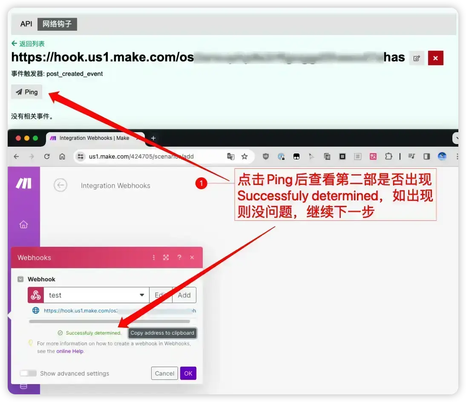Open the online Help link

pyautogui.click(x=70, y=351)
